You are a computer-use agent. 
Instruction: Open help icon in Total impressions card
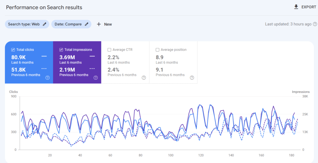[x=96, y=78]
